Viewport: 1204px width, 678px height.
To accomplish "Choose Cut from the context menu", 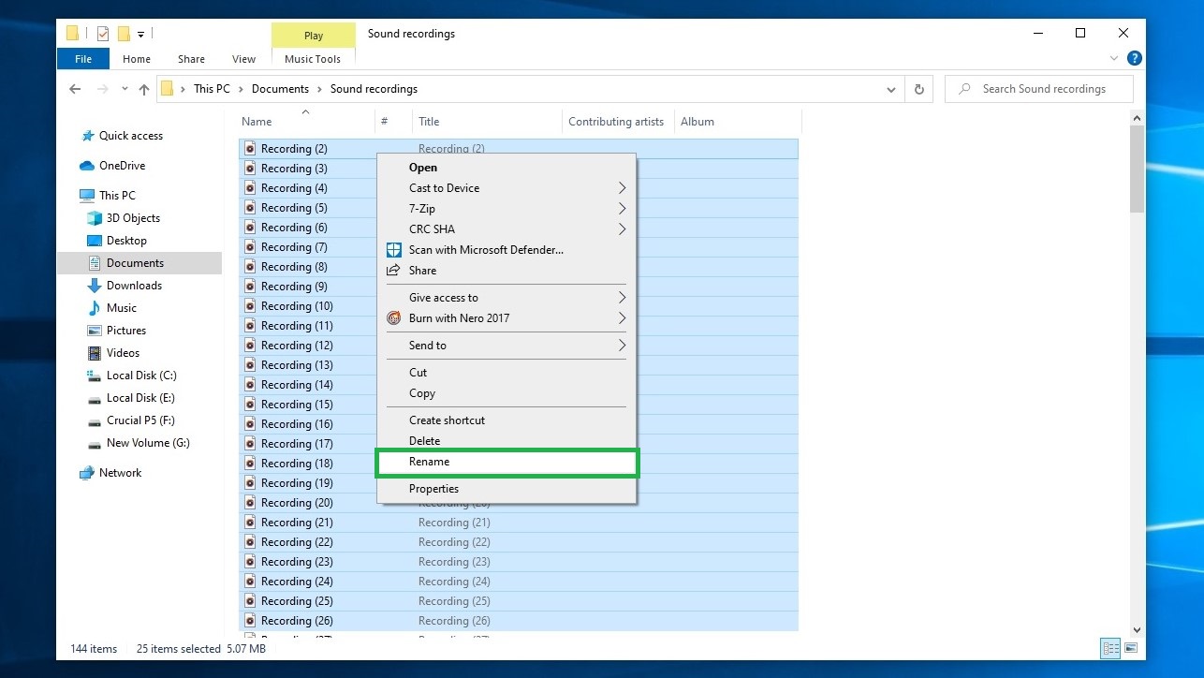I will click(507, 373).
